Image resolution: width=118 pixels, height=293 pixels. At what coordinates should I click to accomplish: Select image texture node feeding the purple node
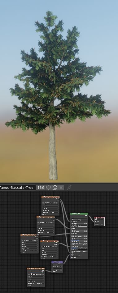point(36,277)
